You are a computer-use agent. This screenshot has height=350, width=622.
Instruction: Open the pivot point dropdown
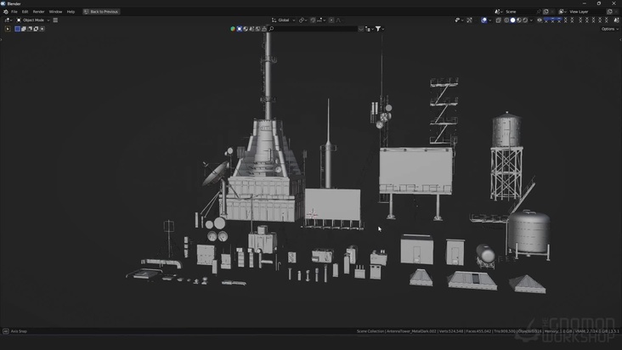pos(303,20)
